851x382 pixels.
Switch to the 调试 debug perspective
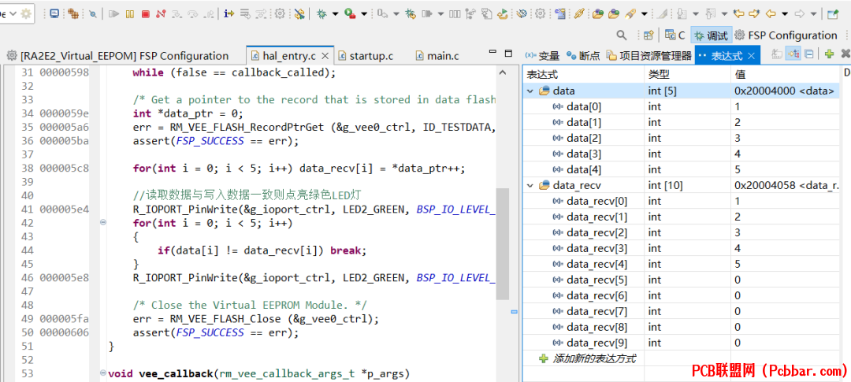[712, 35]
